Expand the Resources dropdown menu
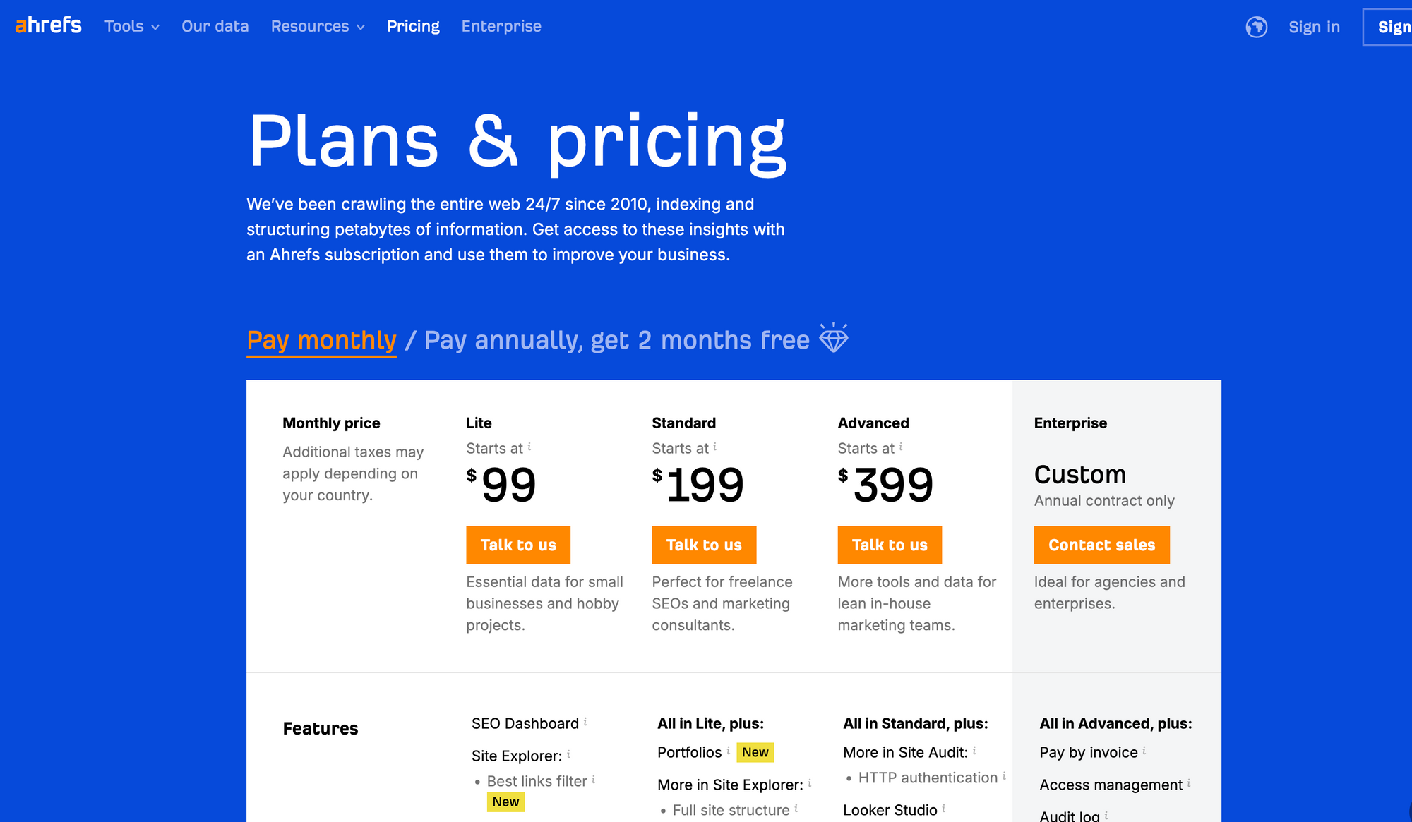 coord(318,26)
